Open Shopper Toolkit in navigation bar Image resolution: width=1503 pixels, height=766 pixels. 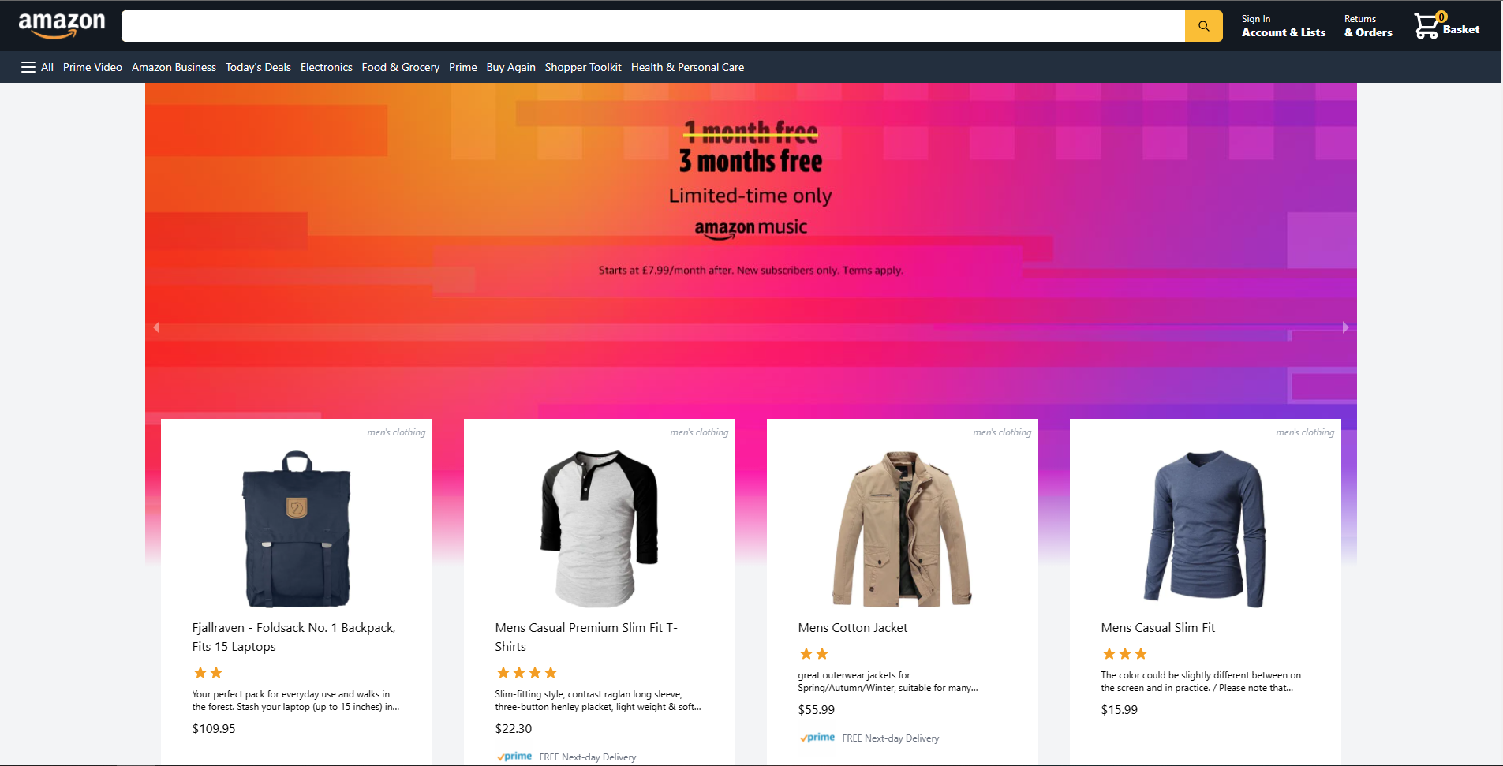coord(583,67)
